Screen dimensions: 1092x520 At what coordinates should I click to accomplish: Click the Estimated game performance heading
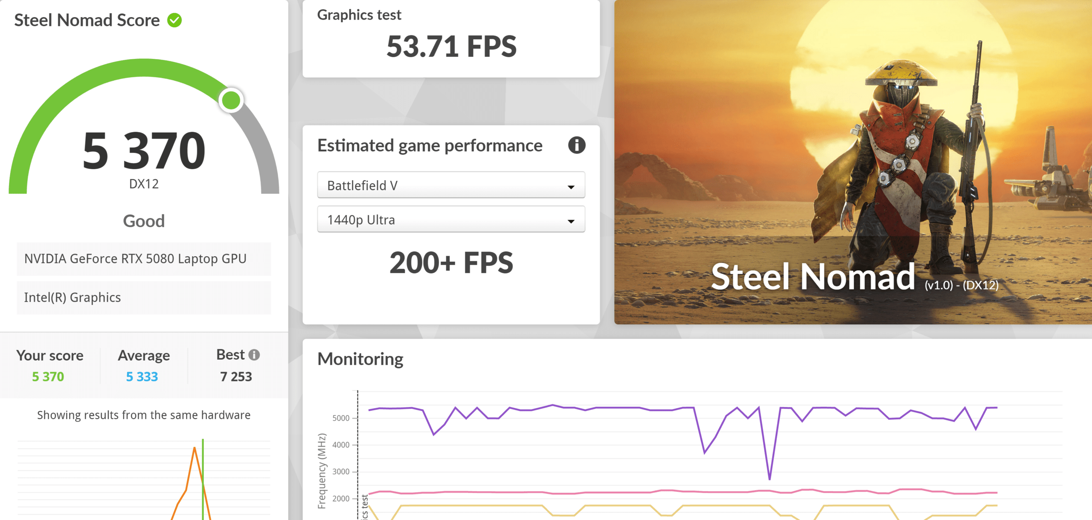point(430,146)
